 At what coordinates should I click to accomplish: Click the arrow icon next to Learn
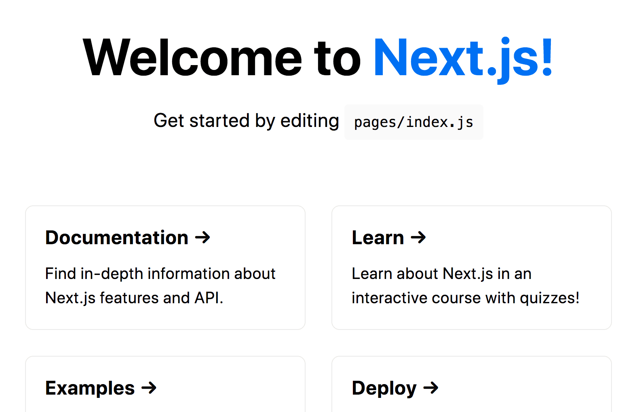pos(418,237)
